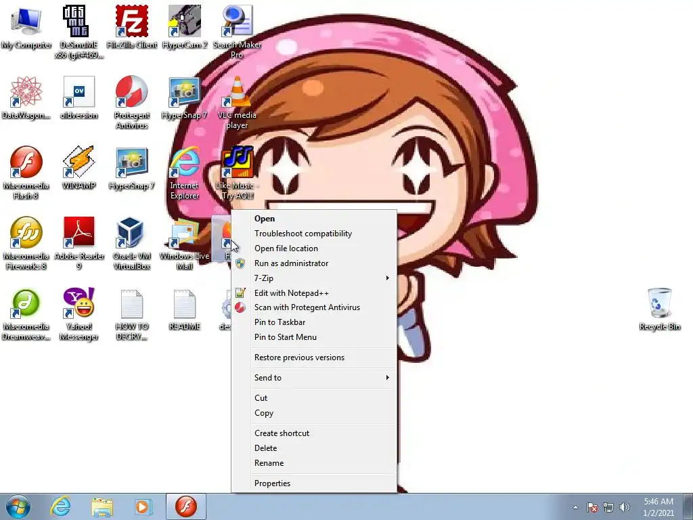Select the DeSmuME x86 desktop shortcut

(x=79, y=32)
